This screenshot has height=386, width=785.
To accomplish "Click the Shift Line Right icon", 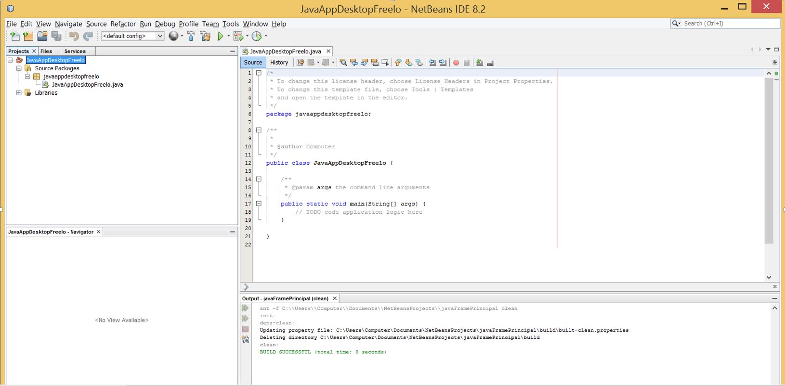I will click(x=443, y=63).
